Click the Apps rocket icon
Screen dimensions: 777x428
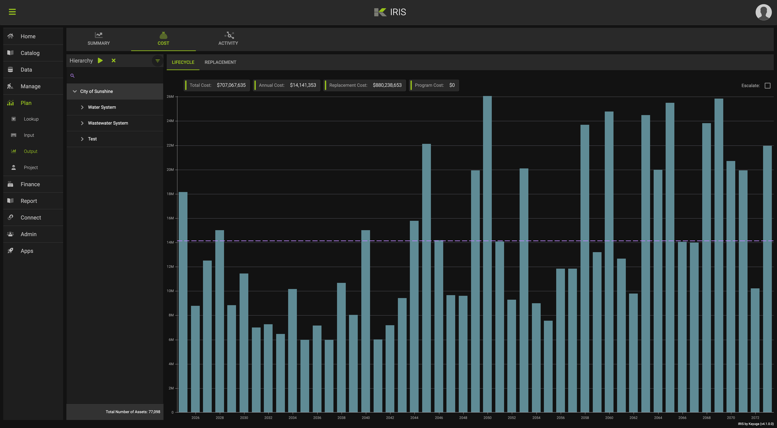(10, 251)
